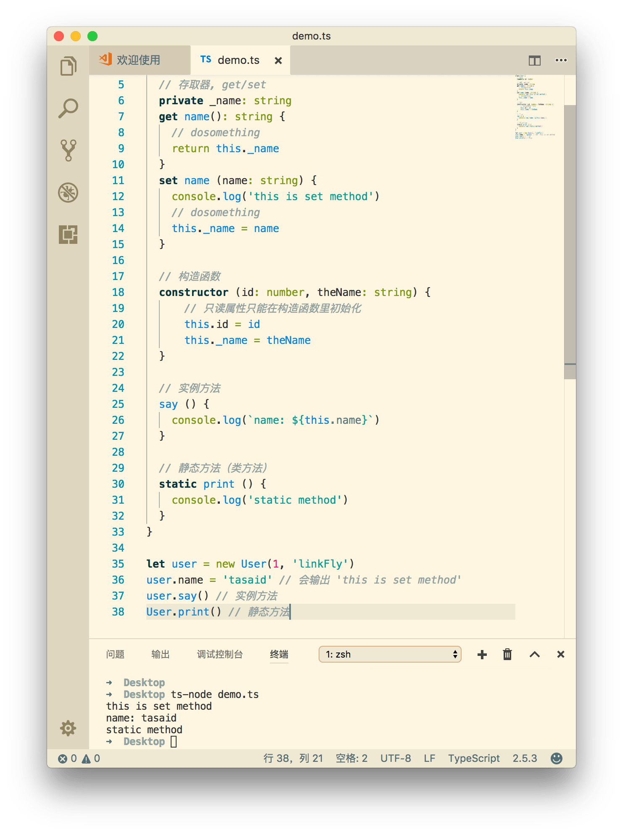Click the private keyword on line 6
This screenshot has width=623, height=835.
[x=181, y=100]
